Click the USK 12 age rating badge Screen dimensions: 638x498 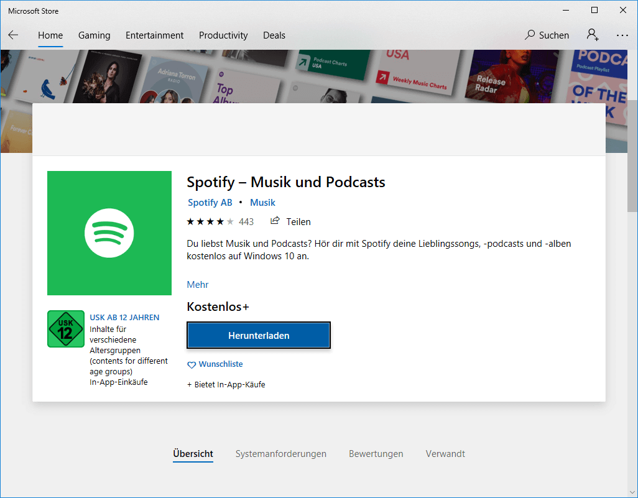pos(65,328)
